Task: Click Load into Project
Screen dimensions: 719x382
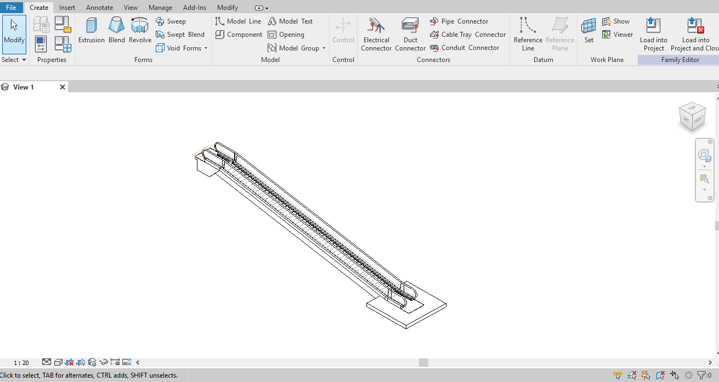Action: point(654,34)
